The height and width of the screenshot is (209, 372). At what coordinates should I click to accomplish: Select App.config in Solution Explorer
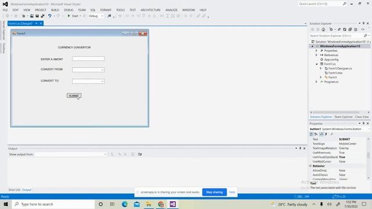click(x=331, y=59)
